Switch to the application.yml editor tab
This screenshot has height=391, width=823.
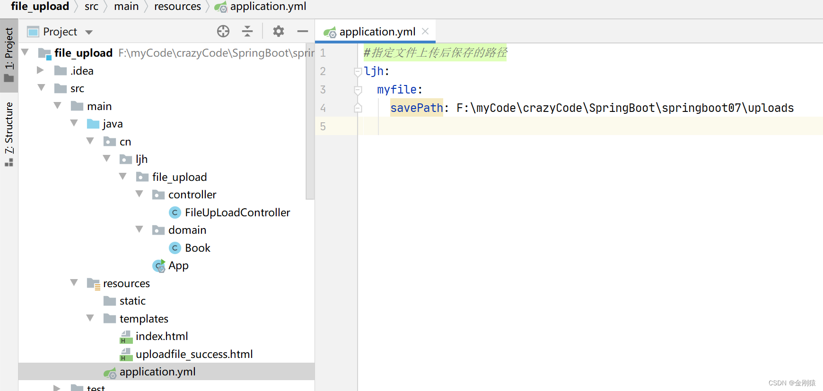(376, 32)
